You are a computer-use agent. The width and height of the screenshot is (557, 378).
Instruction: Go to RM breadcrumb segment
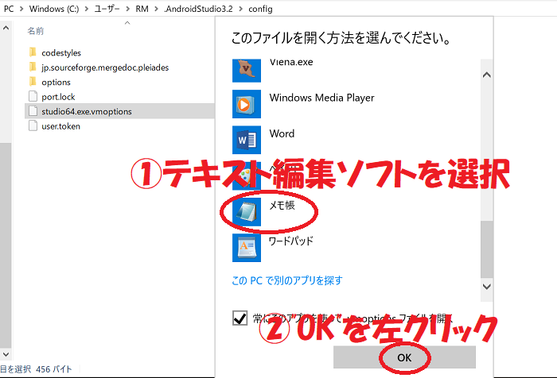point(142,9)
